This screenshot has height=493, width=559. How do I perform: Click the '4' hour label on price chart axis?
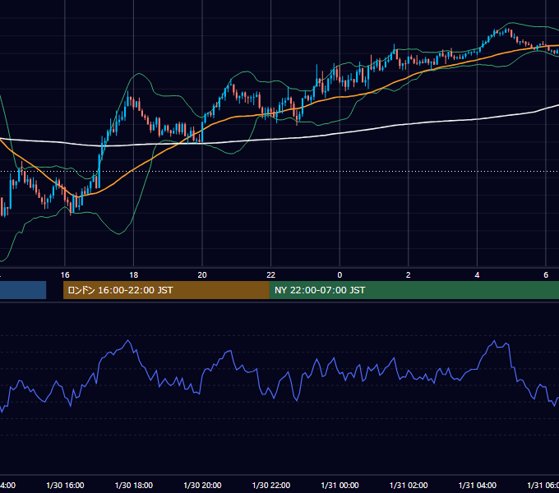pyautogui.click(x=477, y=275)
